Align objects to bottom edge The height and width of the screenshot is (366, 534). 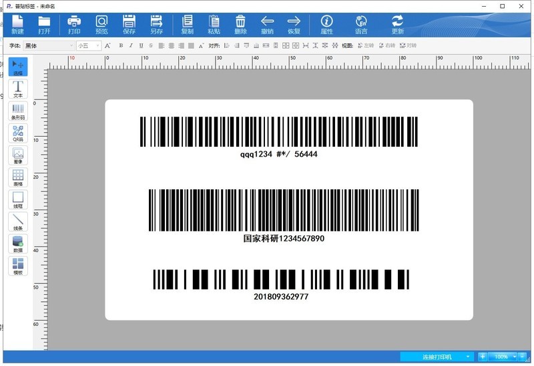click(256, 45)
